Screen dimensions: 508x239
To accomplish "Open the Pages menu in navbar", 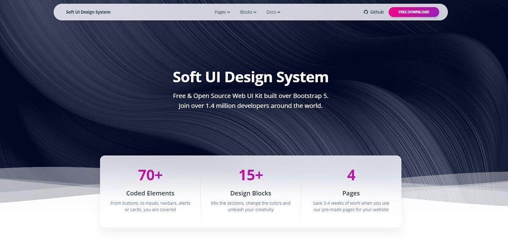I will tap(222, 12).
